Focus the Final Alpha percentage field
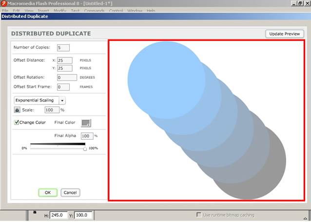This screenshot has height=222, width=311. click(87, 136)
